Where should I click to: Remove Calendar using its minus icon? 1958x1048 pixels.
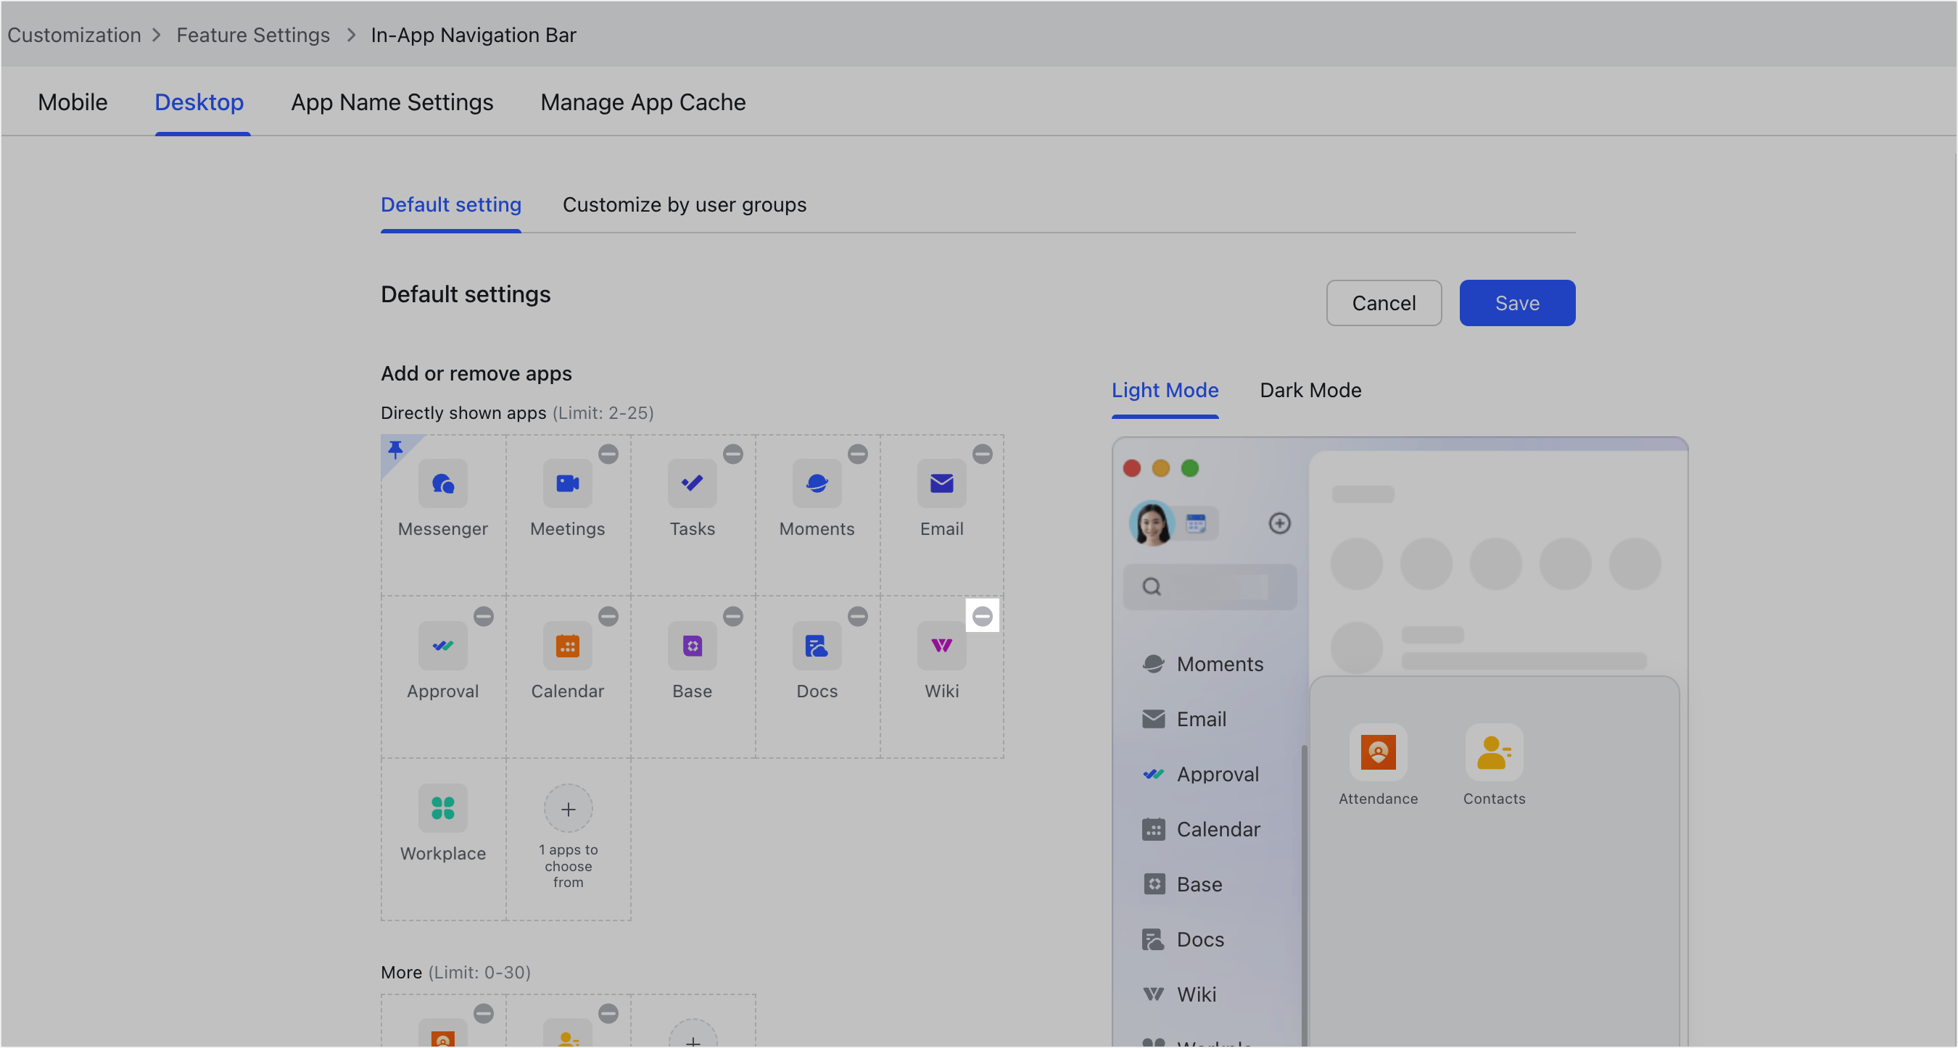[x=608, y=616]
